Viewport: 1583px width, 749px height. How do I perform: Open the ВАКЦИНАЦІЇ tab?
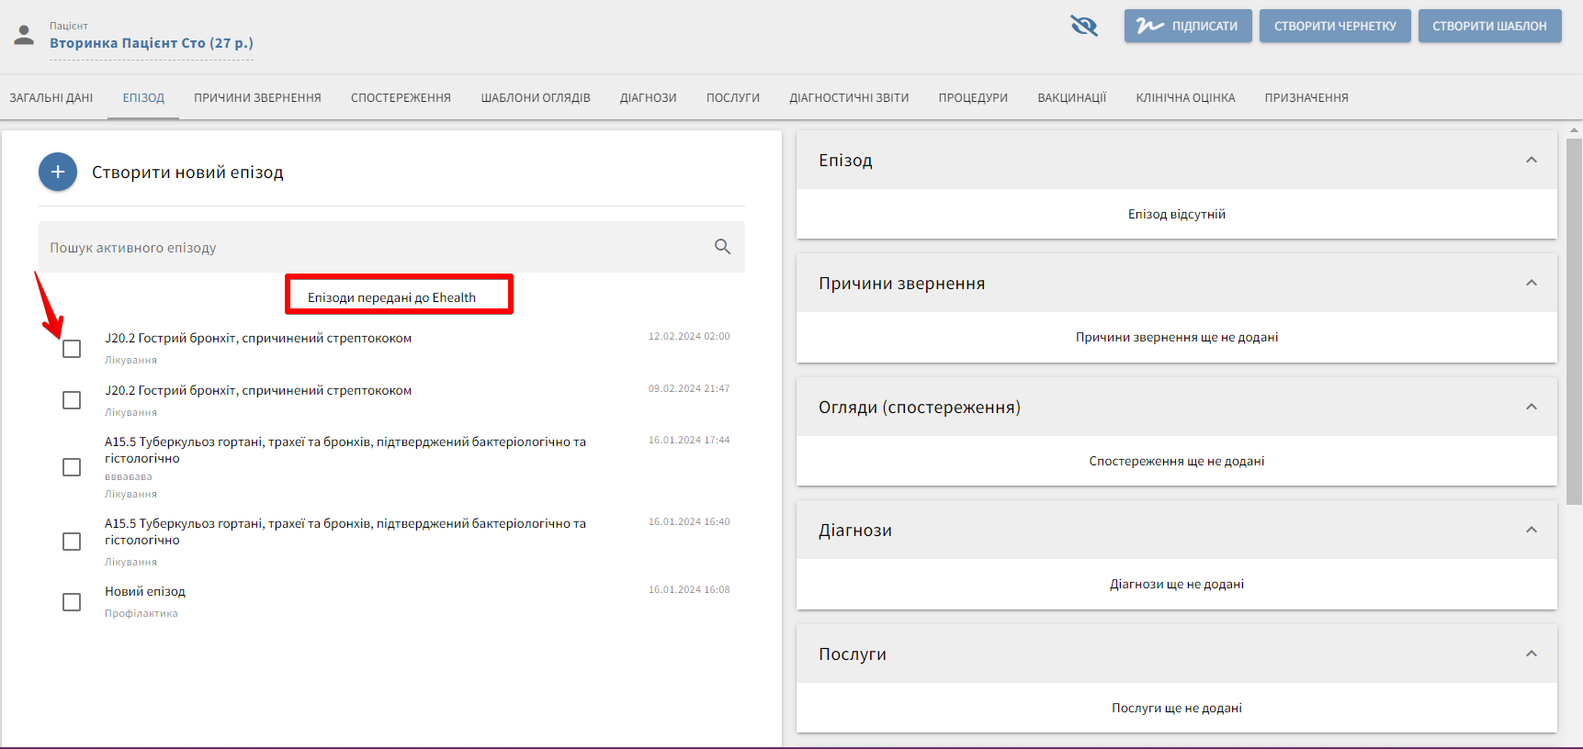[1071, 98]
